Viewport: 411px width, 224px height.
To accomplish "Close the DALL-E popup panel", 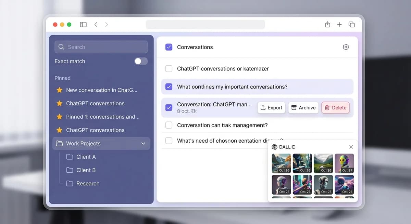I will tap(351, 147).
